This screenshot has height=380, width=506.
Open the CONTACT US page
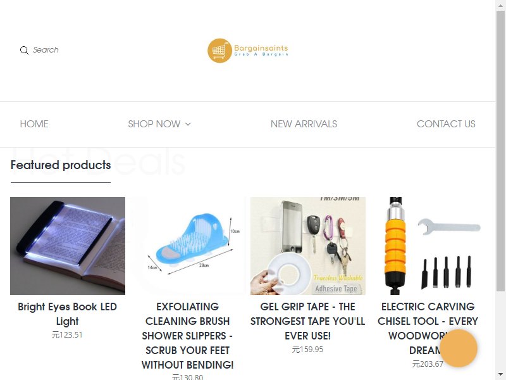pyautogui.click(x=446, y=124)
